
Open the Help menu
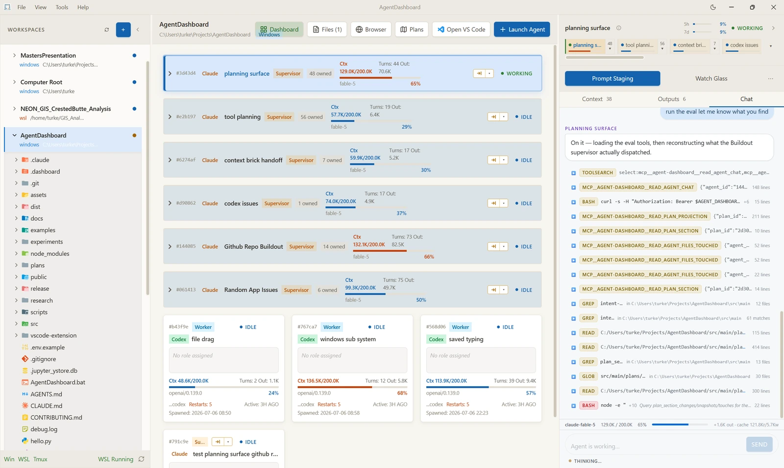tap(83, 7)
